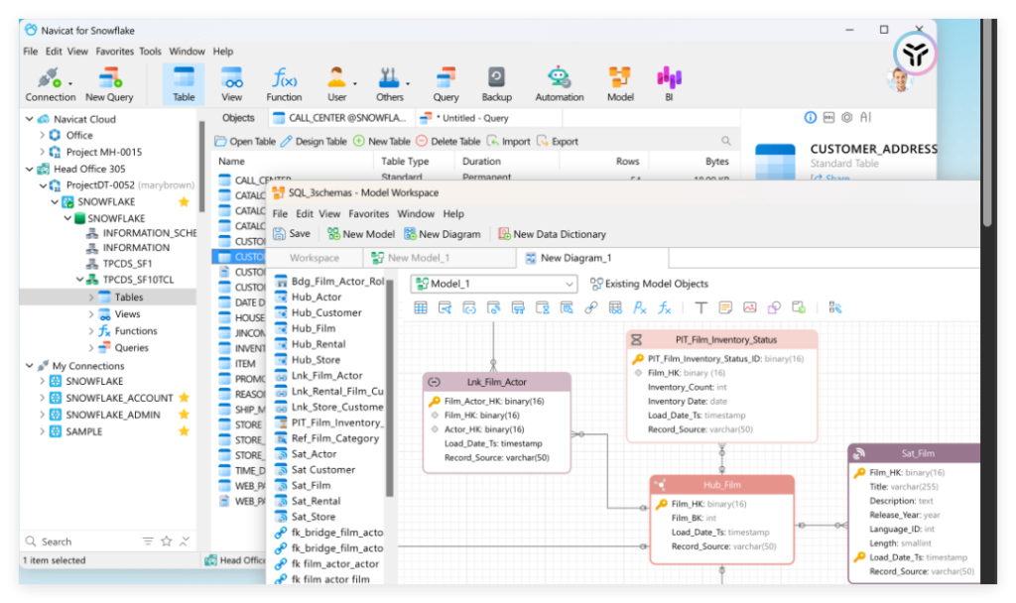Click the information icon in right panel
The image size is (1016, 603).
pyautogui.click(x=810, y=117)
